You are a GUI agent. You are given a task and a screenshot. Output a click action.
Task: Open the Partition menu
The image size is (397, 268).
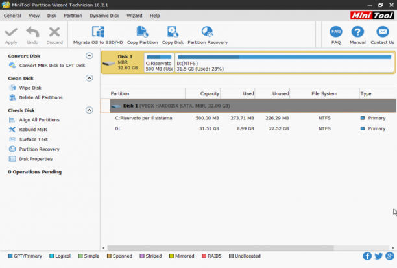tap(73, 16)
